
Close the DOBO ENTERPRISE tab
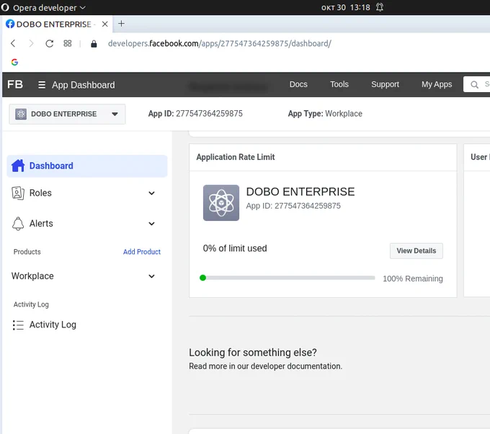(105, 24)
